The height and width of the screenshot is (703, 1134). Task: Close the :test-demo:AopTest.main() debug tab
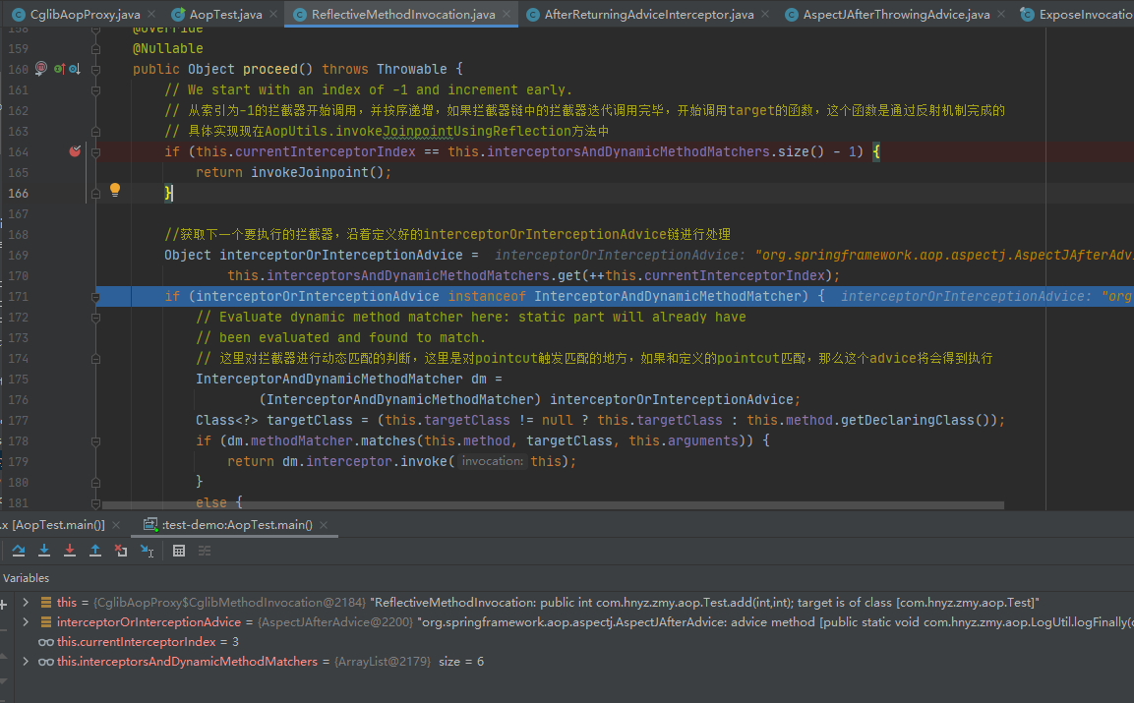tap(324, 525)
